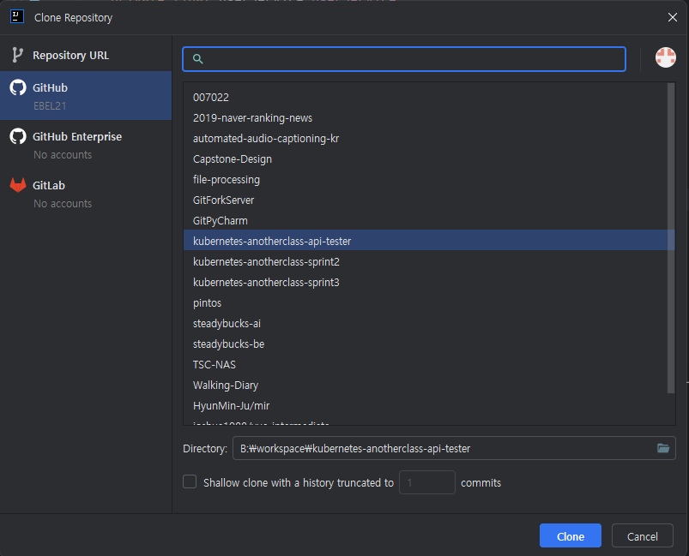Click the Cancel button

(x=643, y=535)
